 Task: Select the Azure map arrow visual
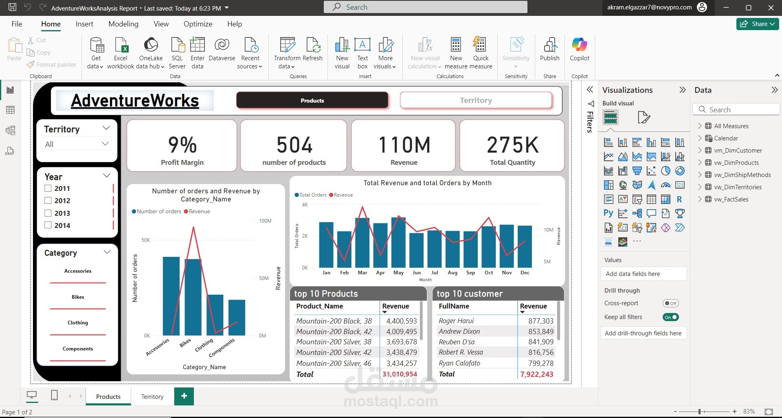651,185
